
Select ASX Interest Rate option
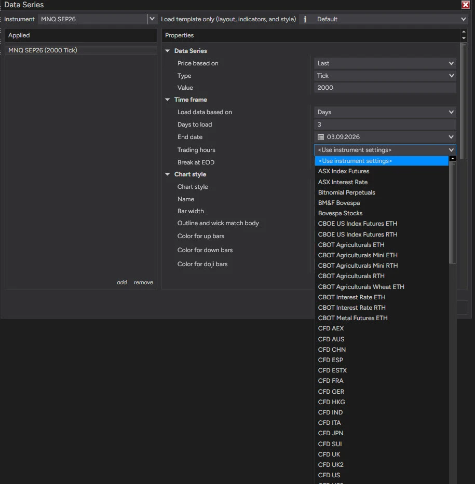[x=382, y=182]
